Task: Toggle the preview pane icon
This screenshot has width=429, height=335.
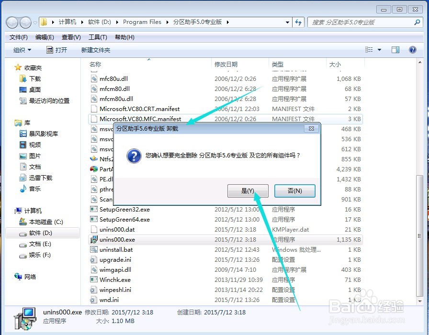Action: click(395, 50)
